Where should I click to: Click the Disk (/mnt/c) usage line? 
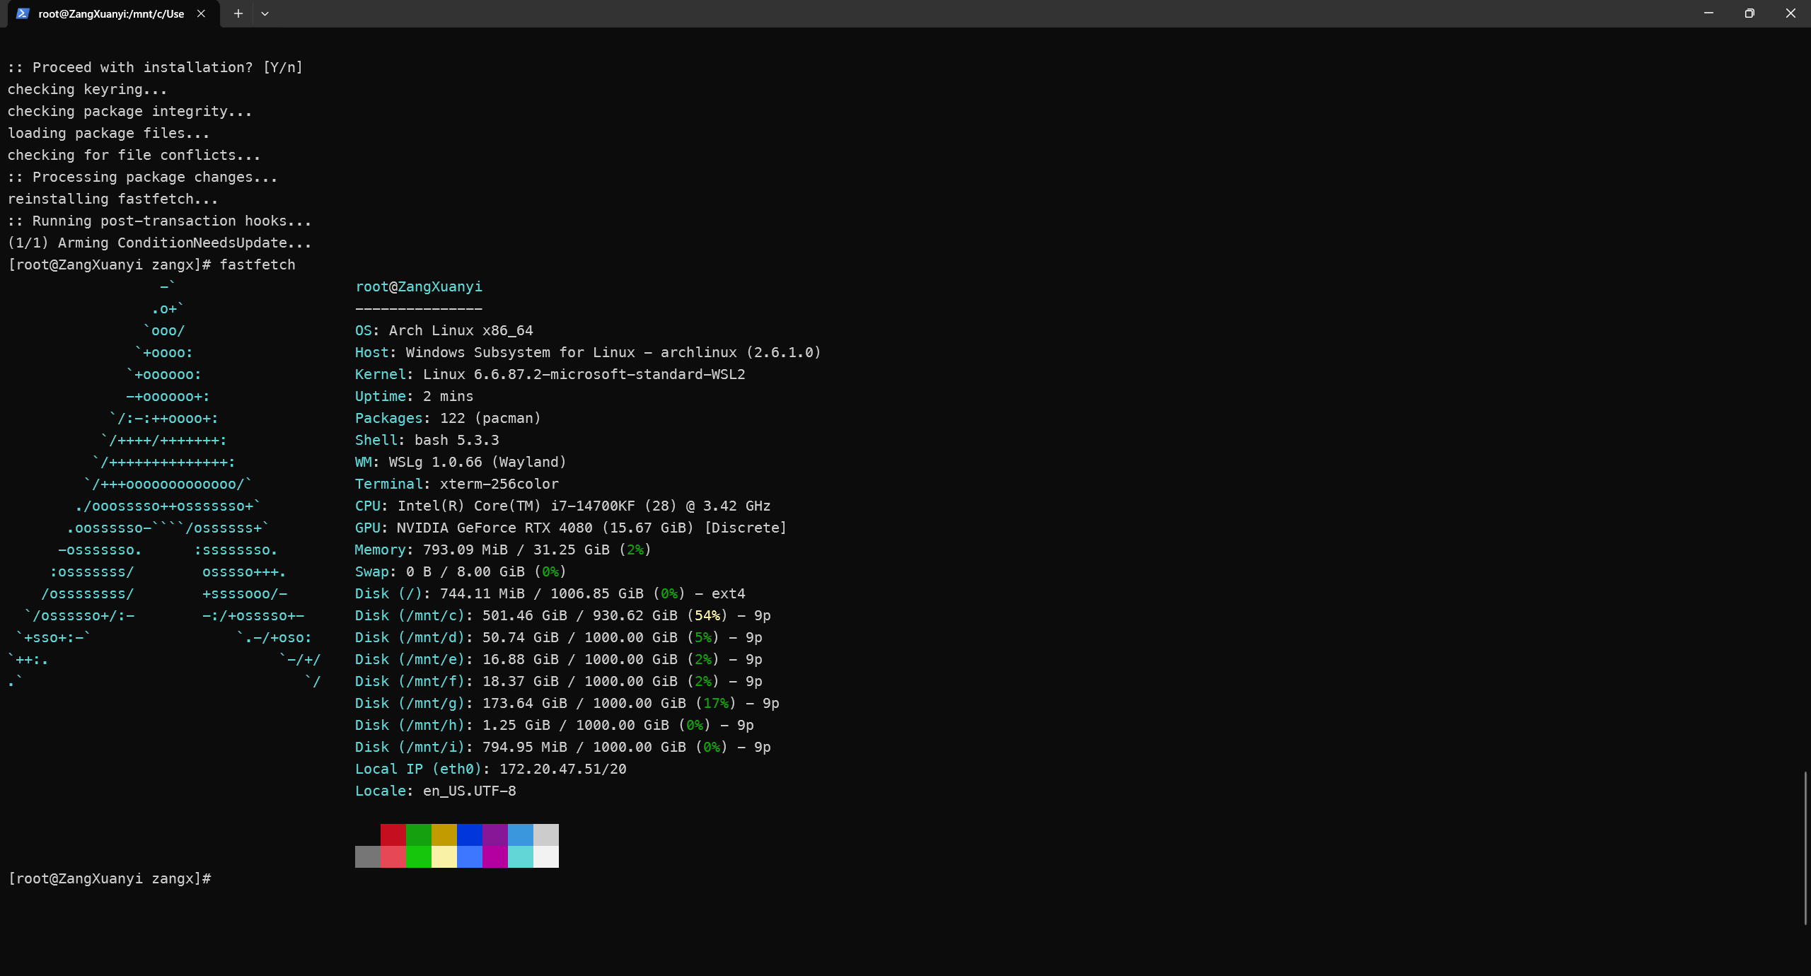(x=559, y=615)
